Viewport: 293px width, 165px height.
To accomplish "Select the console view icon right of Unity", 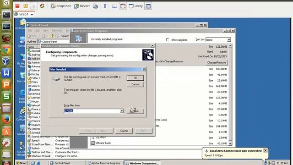I will pos(148,6).
